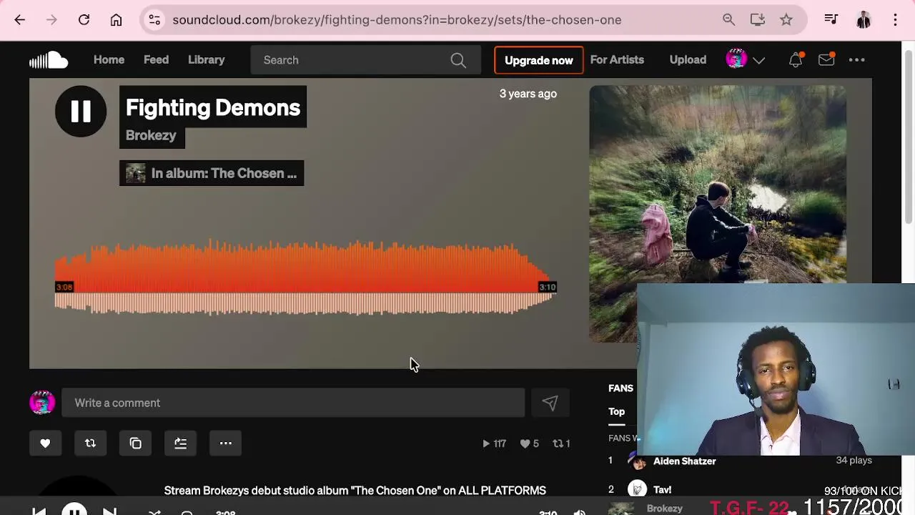Viewport: 915px width, 515px height.
Task: Click the 34 plays fan count
Action: pos(854,461)
